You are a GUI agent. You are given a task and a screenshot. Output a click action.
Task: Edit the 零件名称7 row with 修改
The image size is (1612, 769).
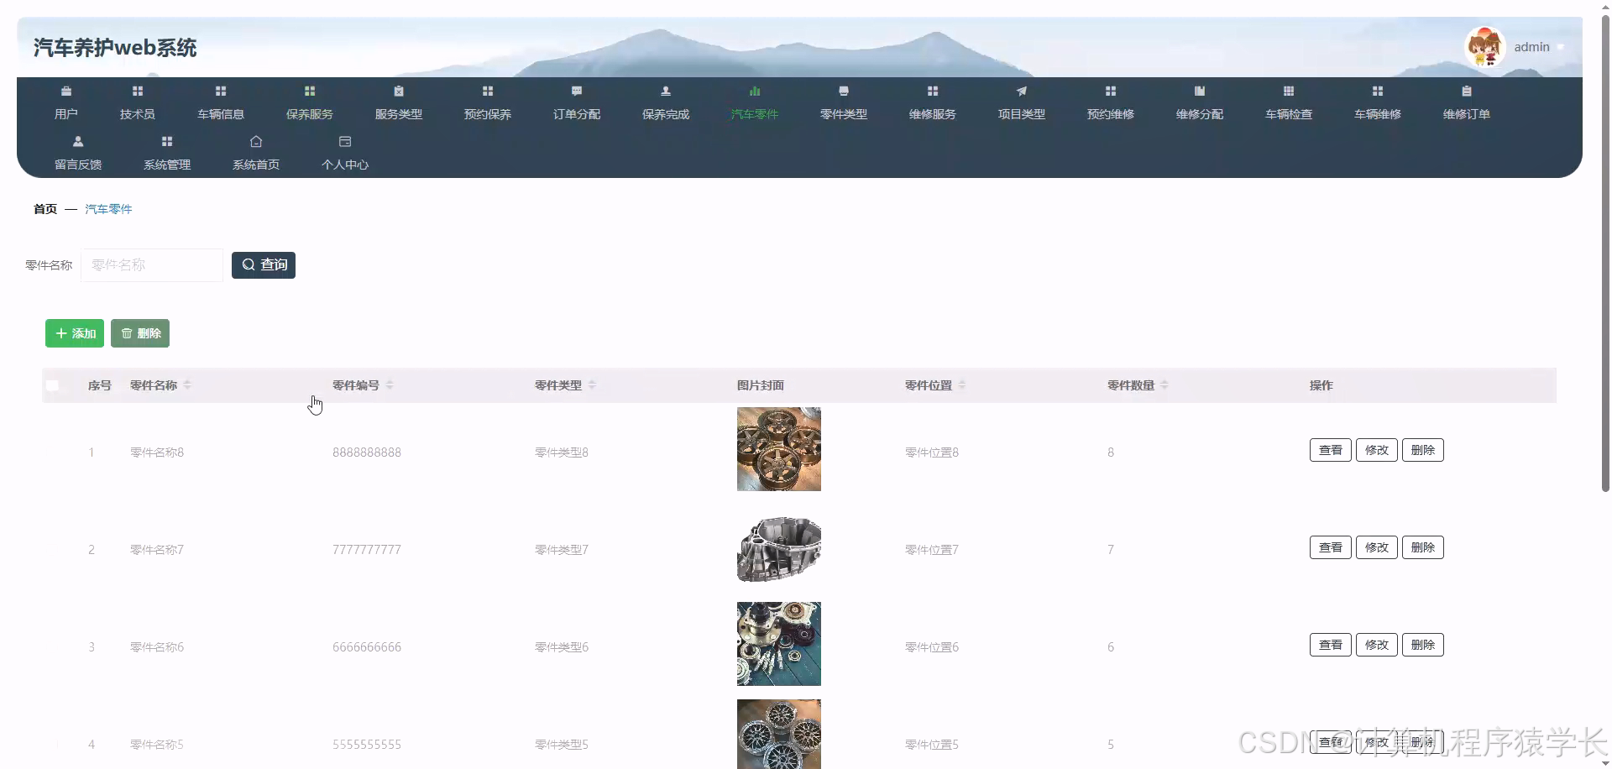[1377, 547]
